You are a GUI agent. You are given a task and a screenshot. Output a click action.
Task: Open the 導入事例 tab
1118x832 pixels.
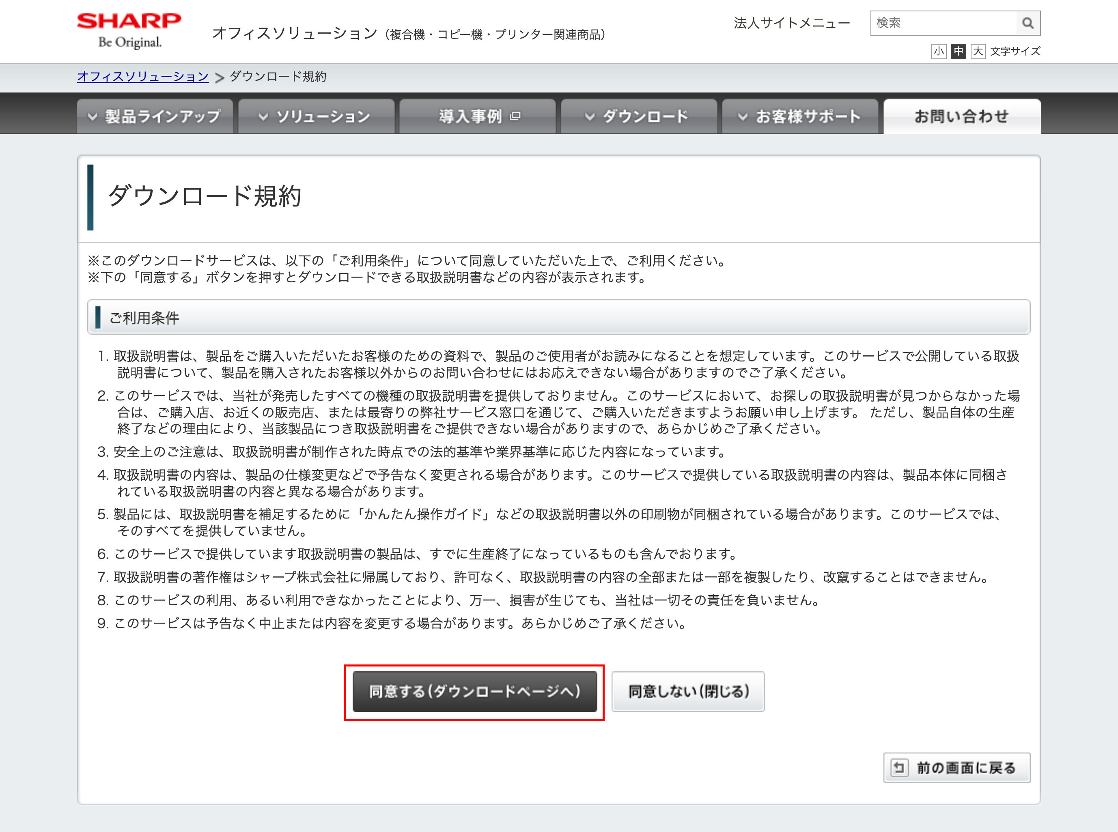(478, 116)
